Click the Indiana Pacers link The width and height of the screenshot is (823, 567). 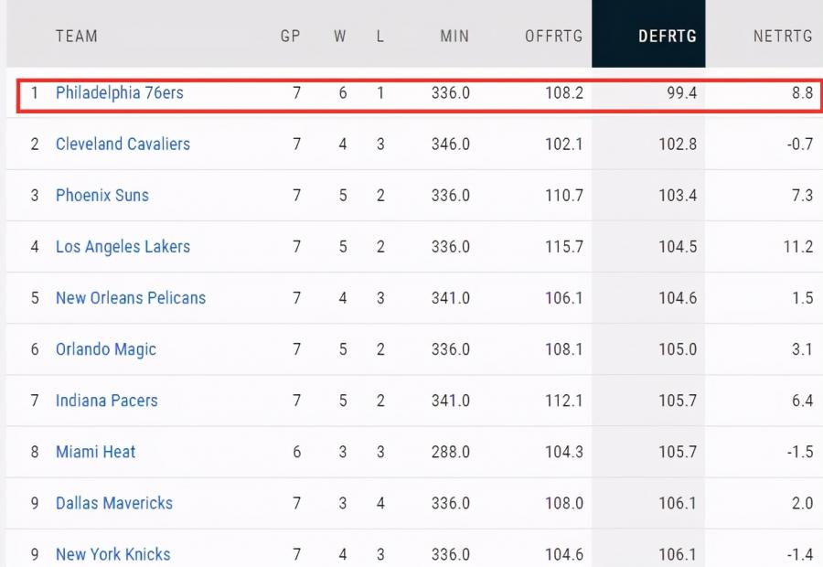106,400
